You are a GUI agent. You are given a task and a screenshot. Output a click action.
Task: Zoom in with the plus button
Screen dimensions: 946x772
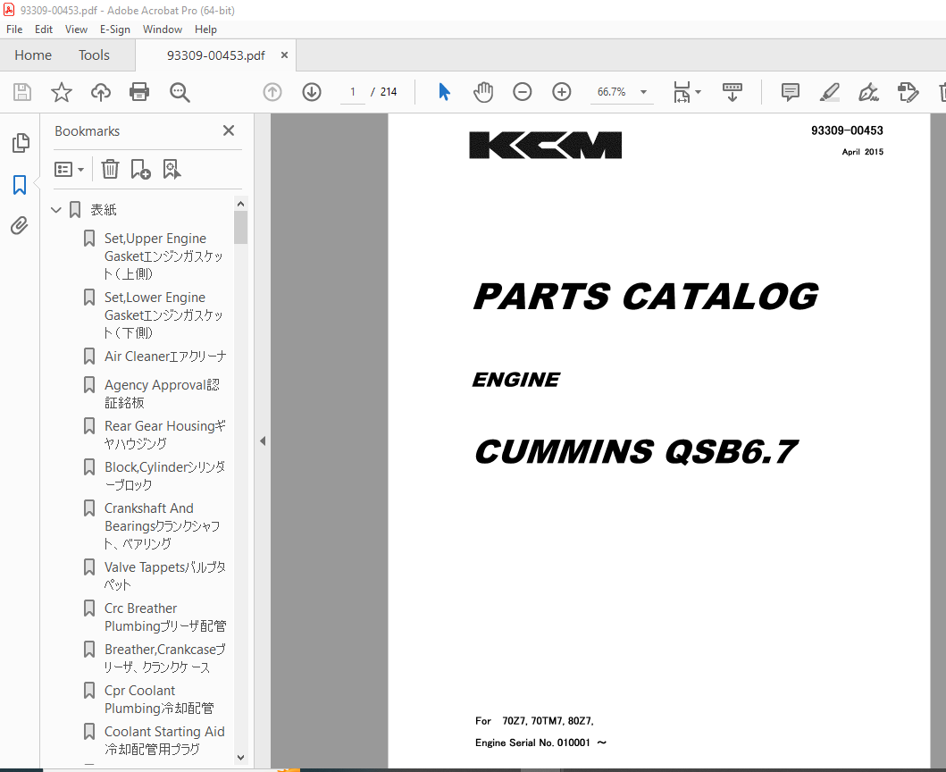click(x=561, y=92)
